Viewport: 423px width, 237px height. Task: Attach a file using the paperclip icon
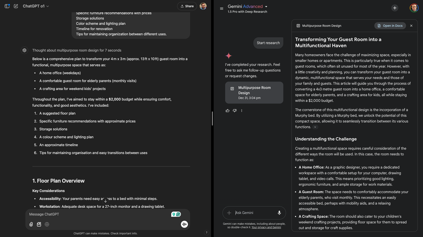[31, 224]
